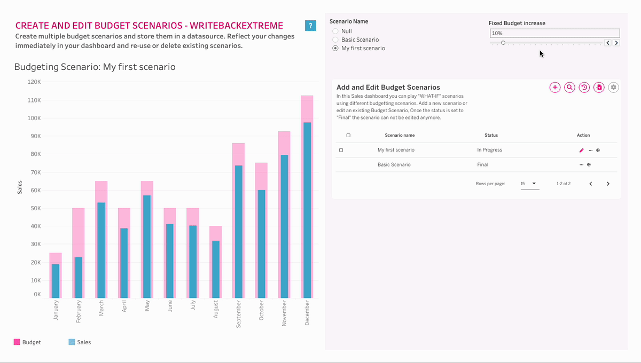This screenshot has width=641, height=363.
Task: Click the round icon in Basic Scenario row
Action: pyautogui.click(x=589, y=164)
